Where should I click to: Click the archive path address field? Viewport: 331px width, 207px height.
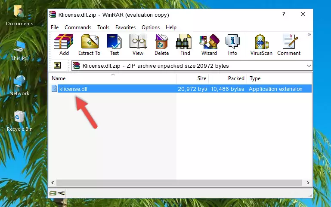pos(192,66)
